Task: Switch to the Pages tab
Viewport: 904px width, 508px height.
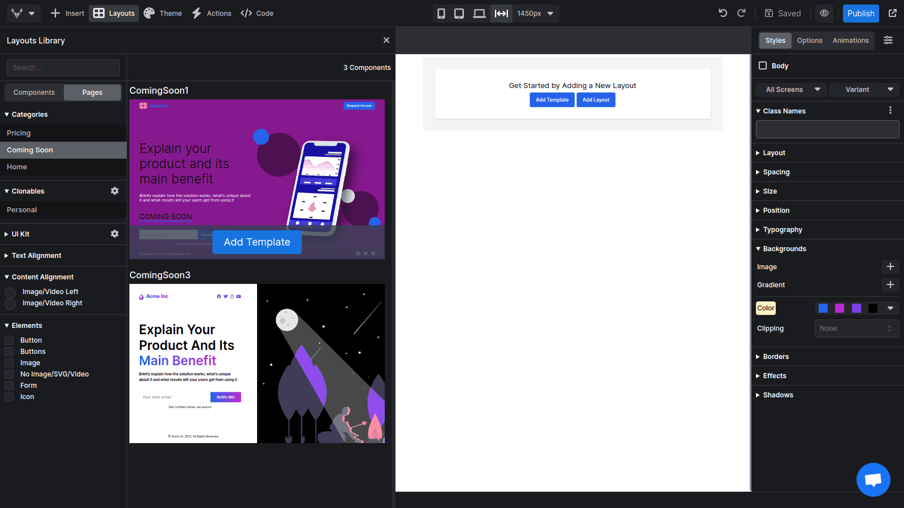Action: [x=92, y=93]
